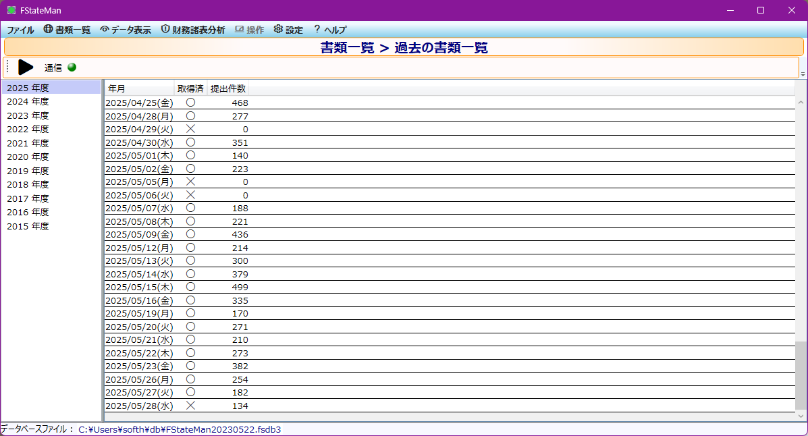Select the row dated 2025/05/27(火)

450,392
